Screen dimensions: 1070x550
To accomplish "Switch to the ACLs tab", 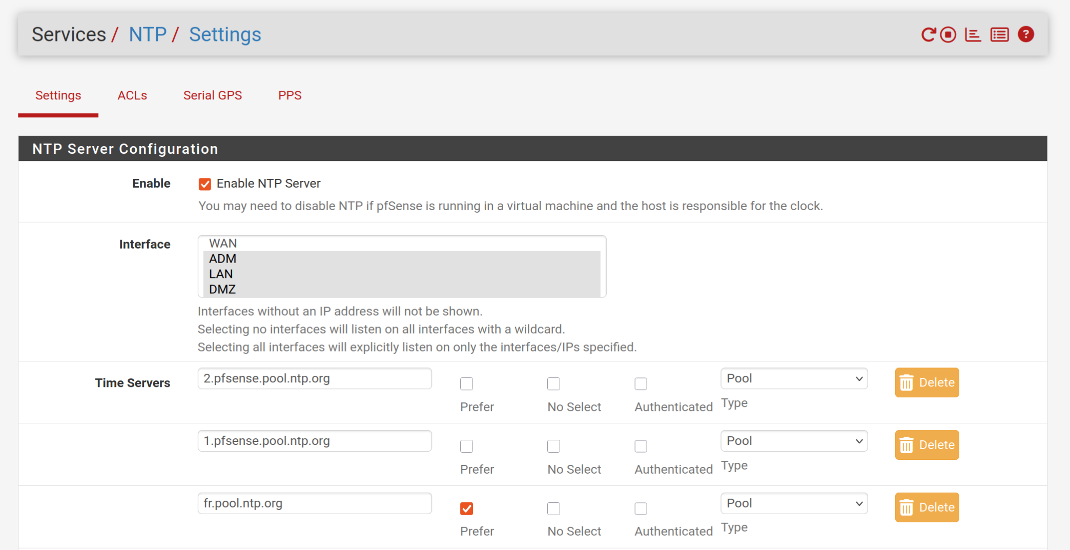I will pos(132,95).
